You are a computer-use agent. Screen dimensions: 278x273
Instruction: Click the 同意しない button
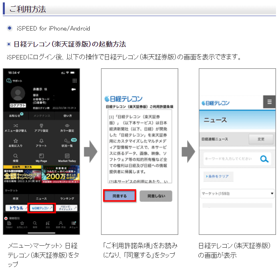coord(156,196)
